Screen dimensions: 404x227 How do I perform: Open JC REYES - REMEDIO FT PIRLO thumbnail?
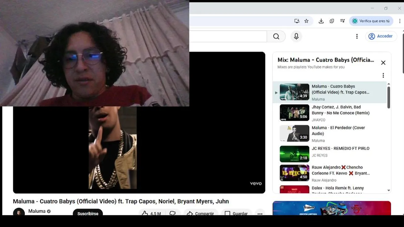pyautogui.click(x=295, y=154)
